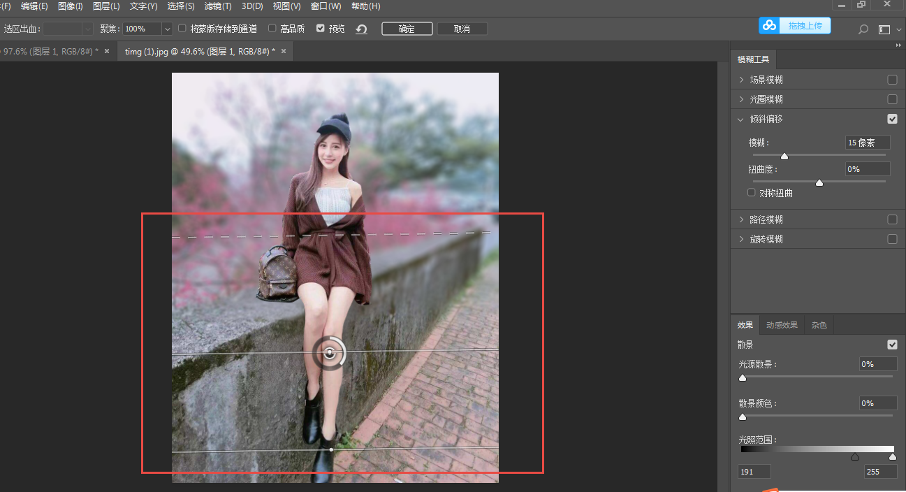Viewport: 906px width, 492px height.
Task: Click the Baidu cloud upload icon
Action: click(770, 26)
